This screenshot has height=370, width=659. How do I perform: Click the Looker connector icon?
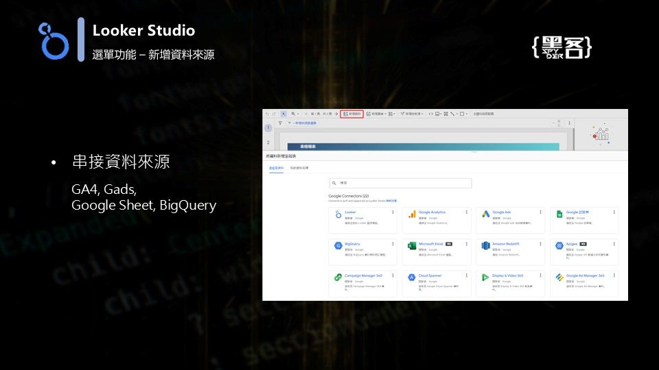tap(338, 214)
